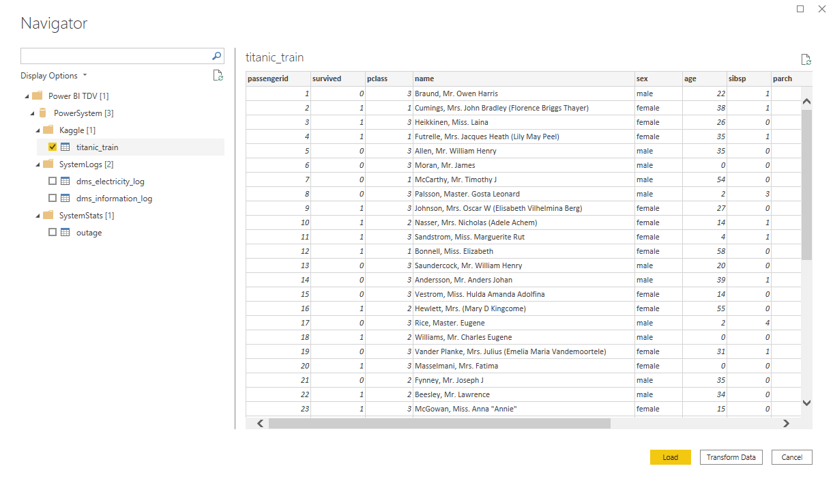The width and height of the screenshot is (833, 477).
Task: Collapse the SystemLogs folder arrow
Action: point(37,164)
